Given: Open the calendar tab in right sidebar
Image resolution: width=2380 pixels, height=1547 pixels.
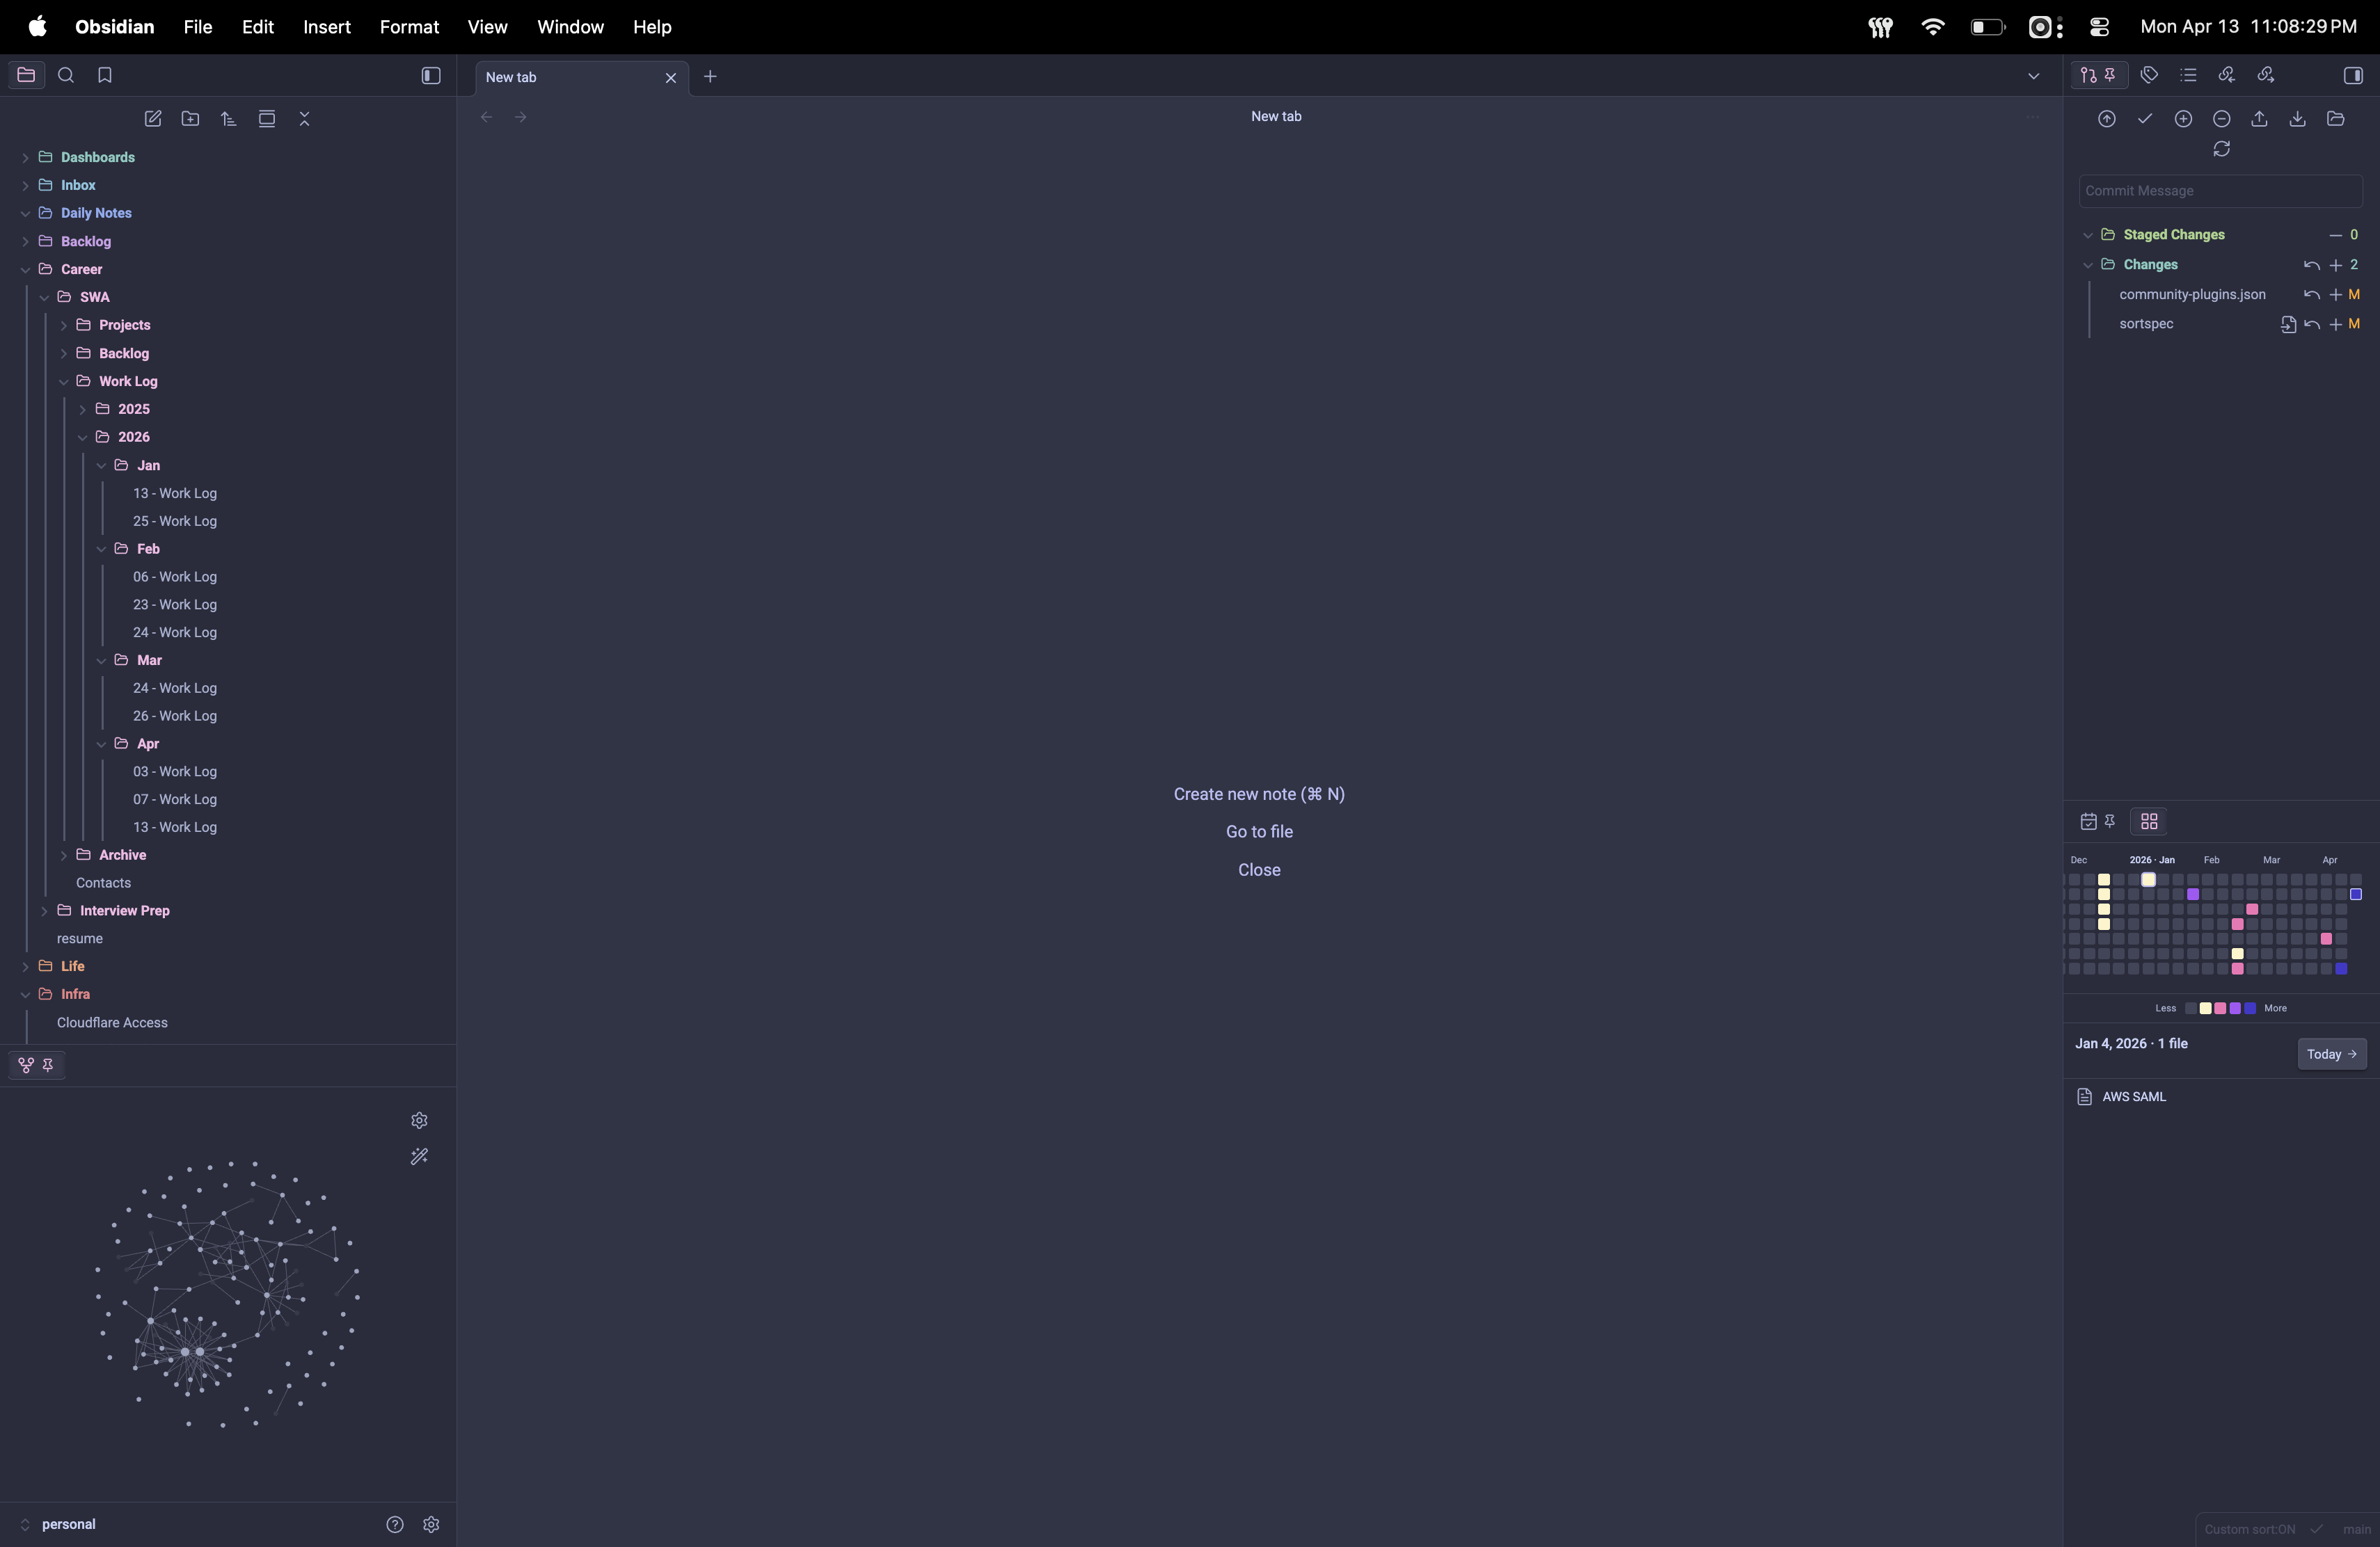Looking at the screenshot, I should [2098, 821].
